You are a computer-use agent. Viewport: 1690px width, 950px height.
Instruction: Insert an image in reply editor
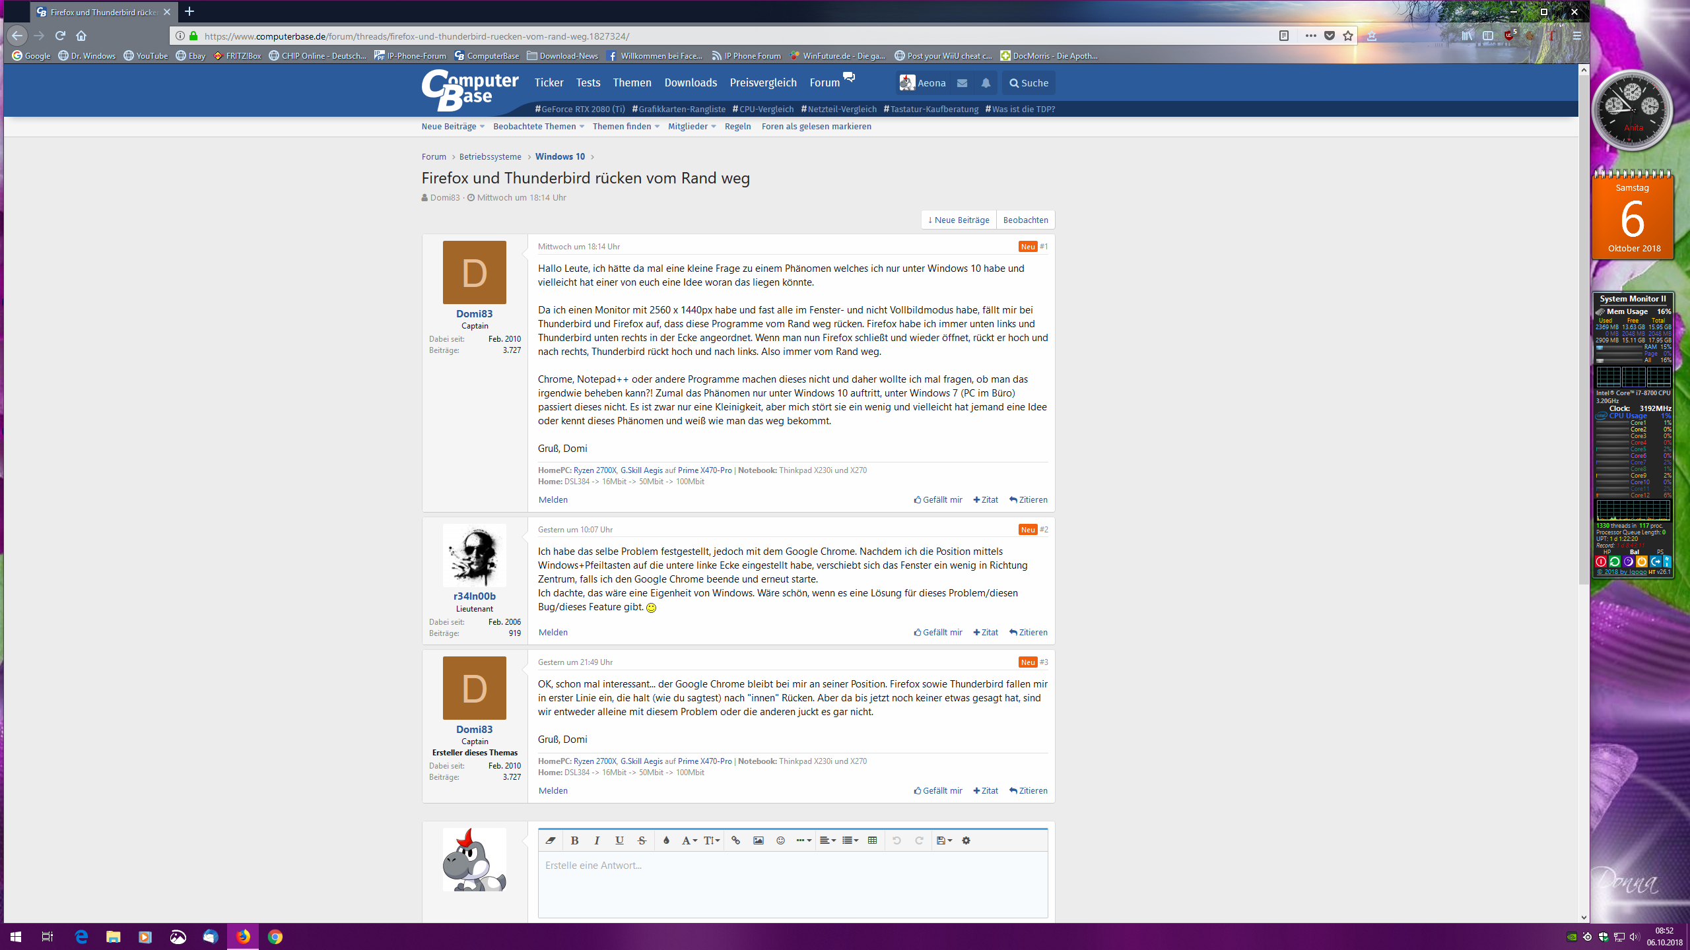tap(758, 840)
